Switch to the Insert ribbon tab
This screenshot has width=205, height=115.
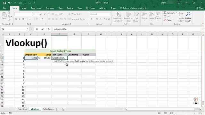tap(24, 8)
